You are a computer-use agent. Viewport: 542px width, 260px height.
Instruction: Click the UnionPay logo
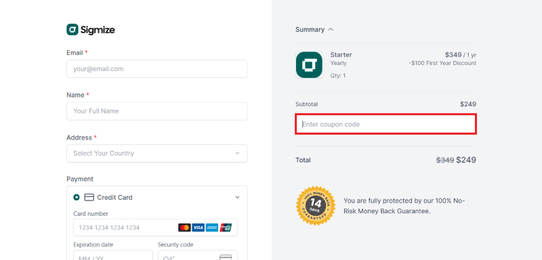(x=226, y=227)
